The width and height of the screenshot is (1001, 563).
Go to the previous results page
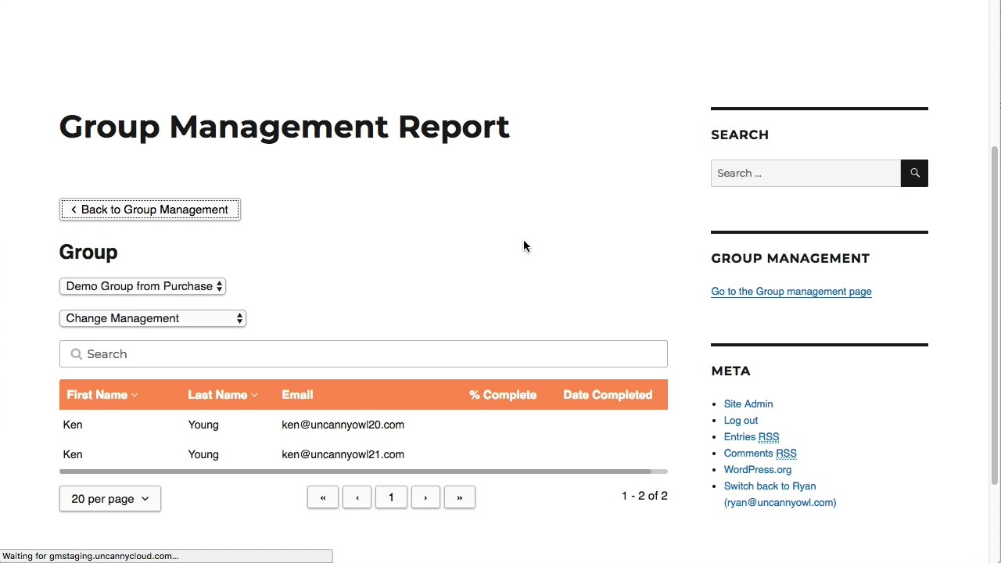(357, 497)
